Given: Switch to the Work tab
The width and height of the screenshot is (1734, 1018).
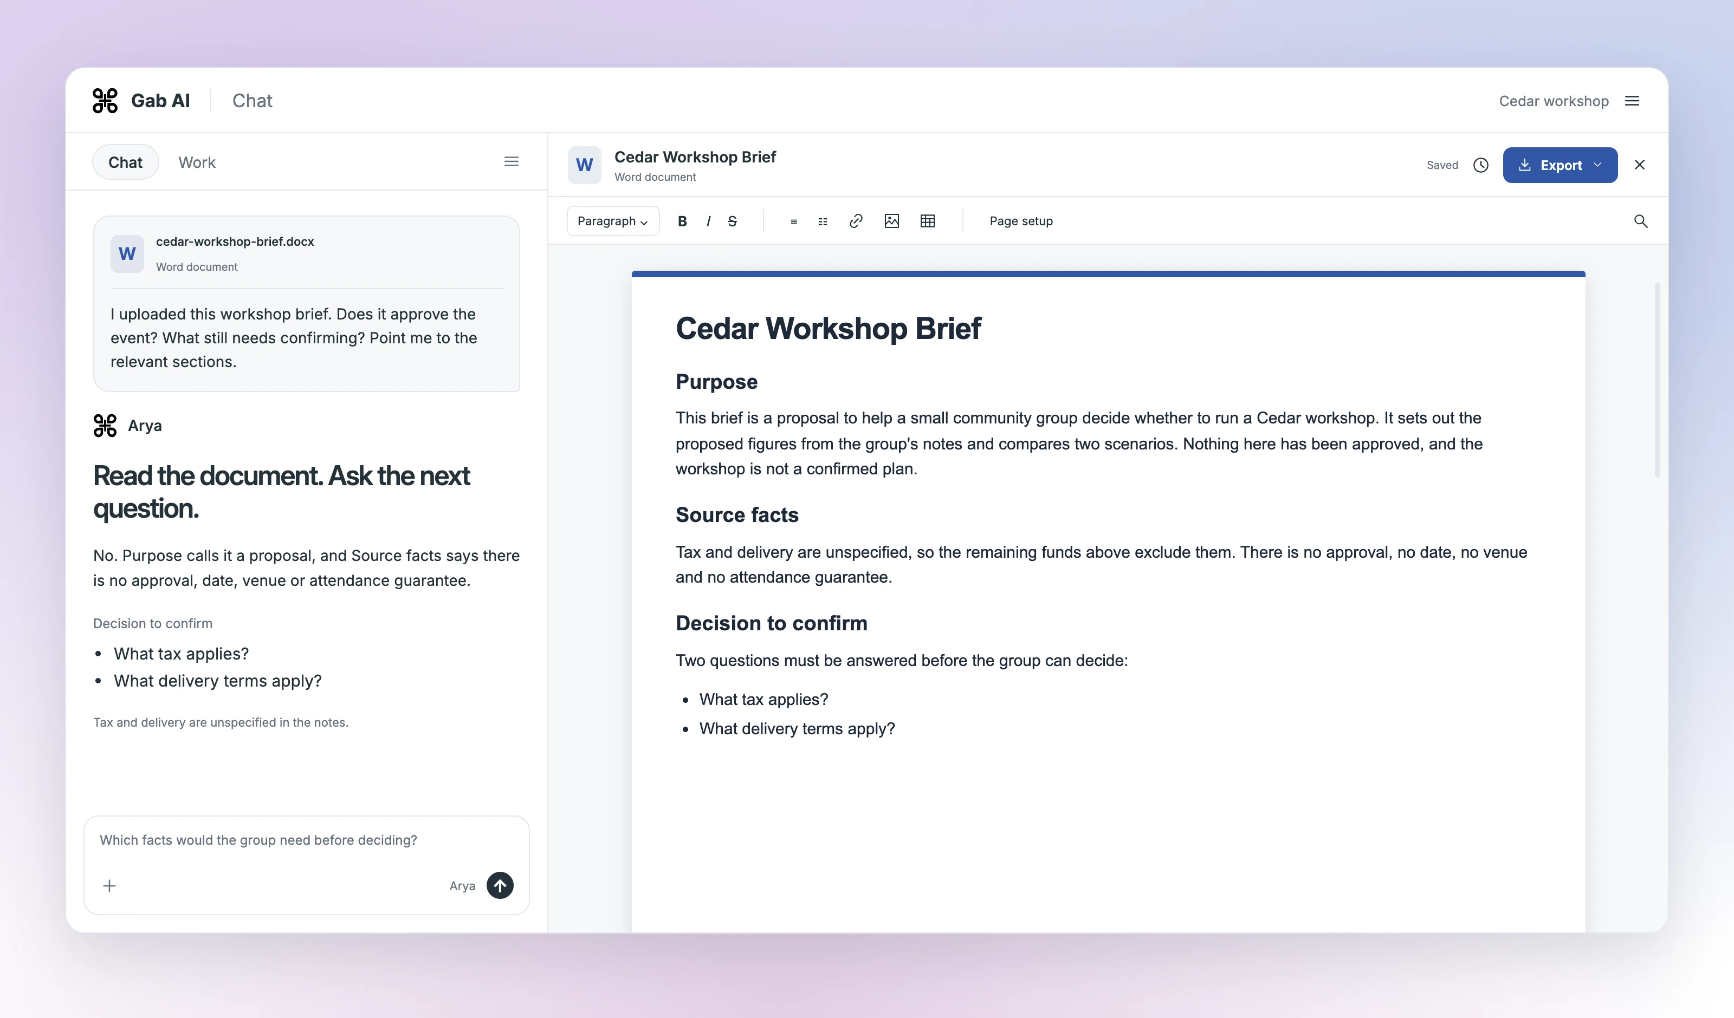Looking at the screenshot, I should point(197,162).
